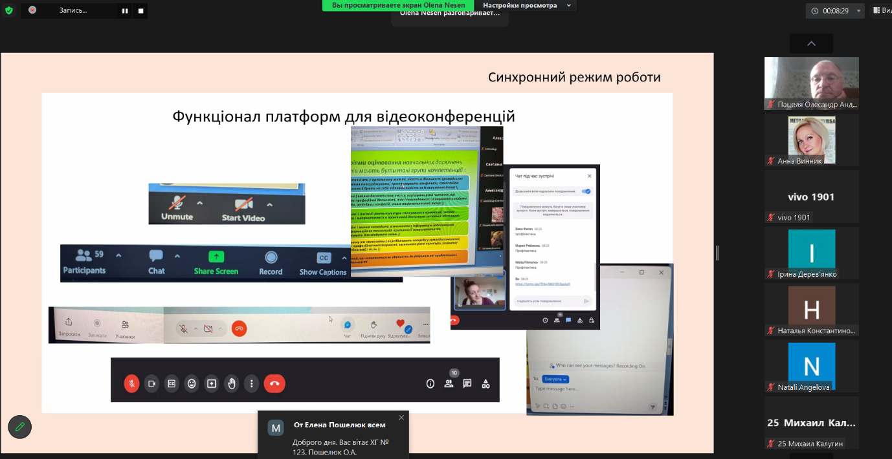Click the red muted microphone in dark toolbar
The height and width of the screenshot is (459, 892).
pos(131,383)
